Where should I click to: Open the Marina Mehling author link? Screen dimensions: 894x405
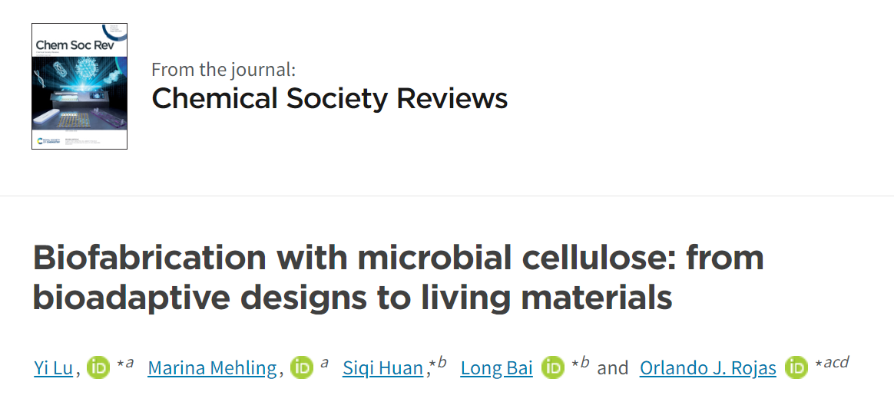(212, 368)
